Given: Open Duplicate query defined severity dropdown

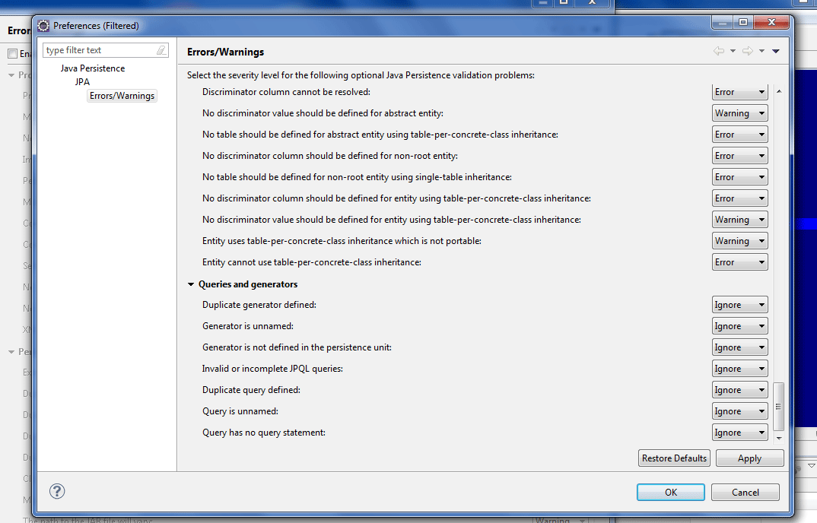Looking at the screenshot, I should pos(740,390).
